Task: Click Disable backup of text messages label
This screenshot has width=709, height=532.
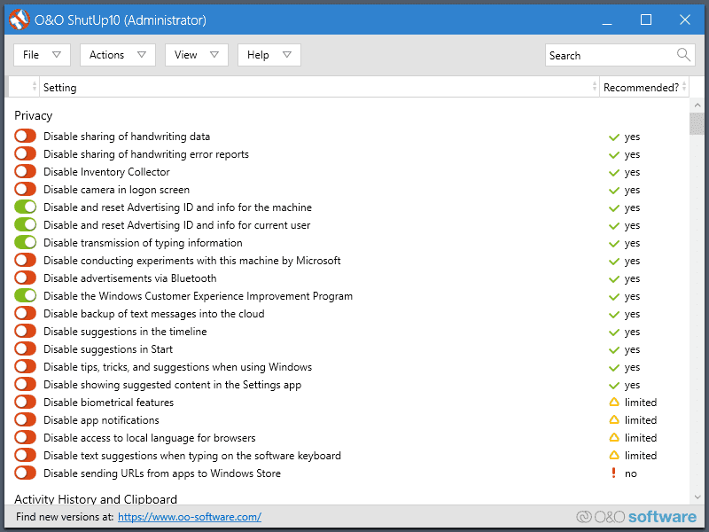Action: (x=153, y=314)
